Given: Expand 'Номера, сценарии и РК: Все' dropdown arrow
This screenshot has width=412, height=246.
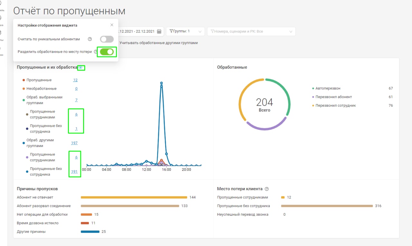Looking at the screenshot, I should (x=291, y=32).
